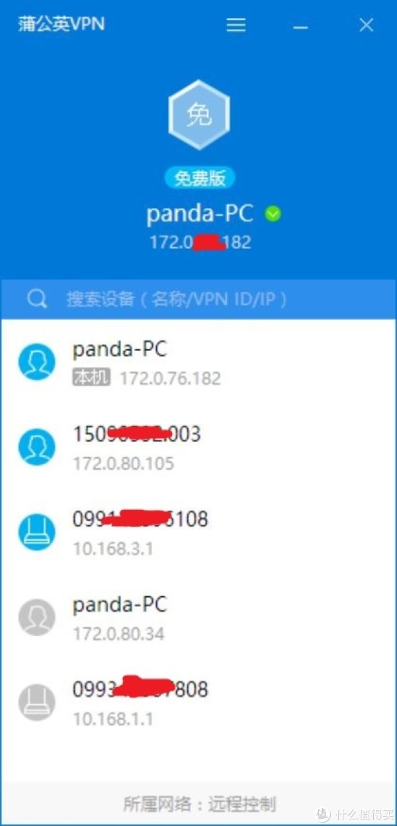This screenshot has height=826, width=397.
Task: Click the search magnifier icon
Action: click(x=36, y=299)
